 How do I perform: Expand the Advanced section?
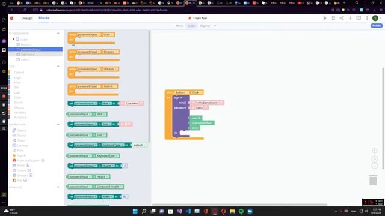pos(58,187)
